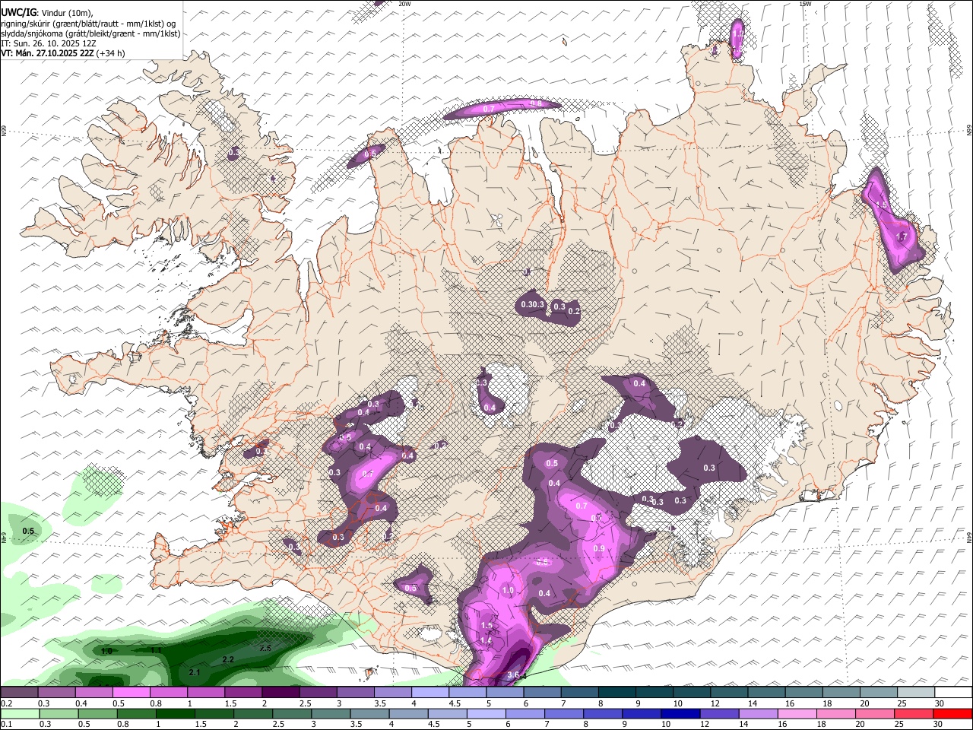Click the 2.1 rainfall value offshore
Screen dimensions: 973x730
[194, 672]
